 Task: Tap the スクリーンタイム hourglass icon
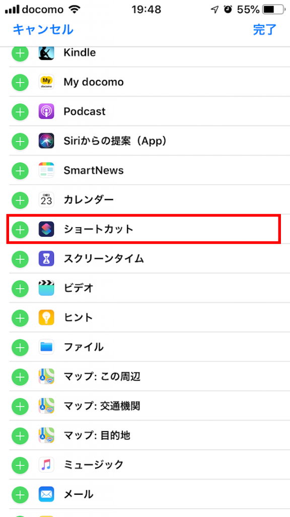(x=46, y=258)
